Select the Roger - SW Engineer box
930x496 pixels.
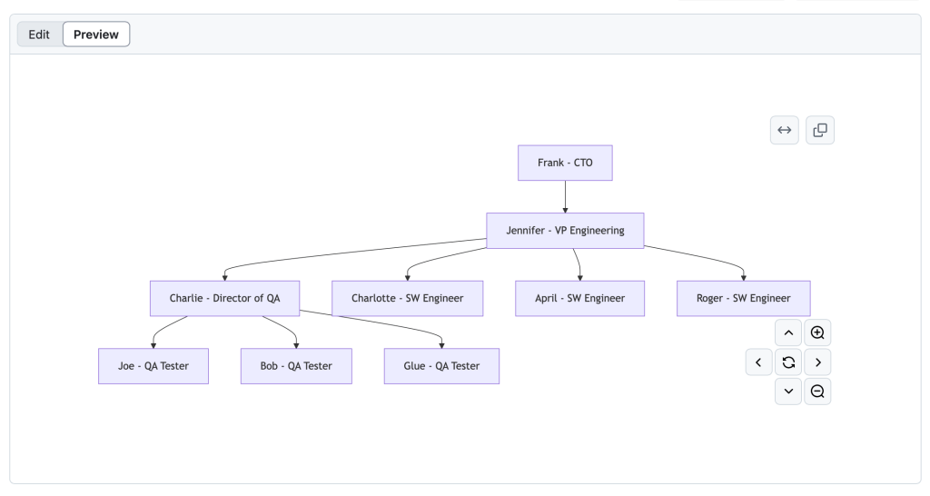(x=743, y=298)
